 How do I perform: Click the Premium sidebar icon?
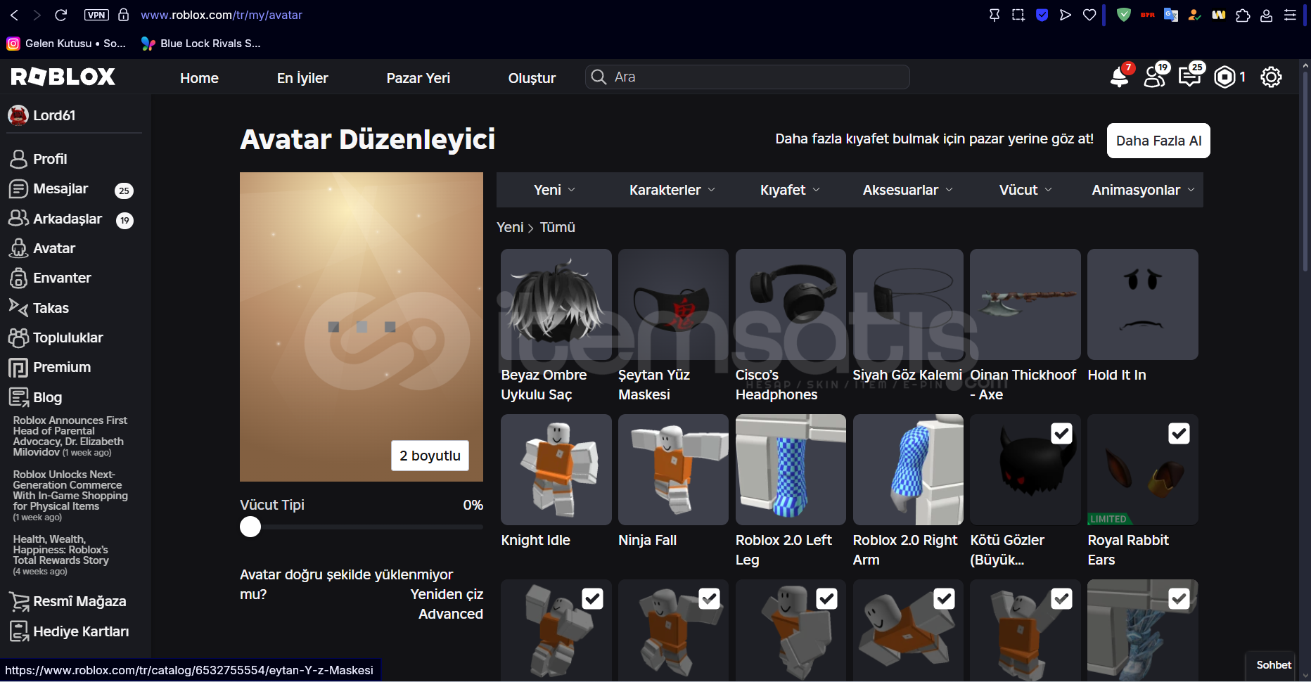(x=18, y=367)
